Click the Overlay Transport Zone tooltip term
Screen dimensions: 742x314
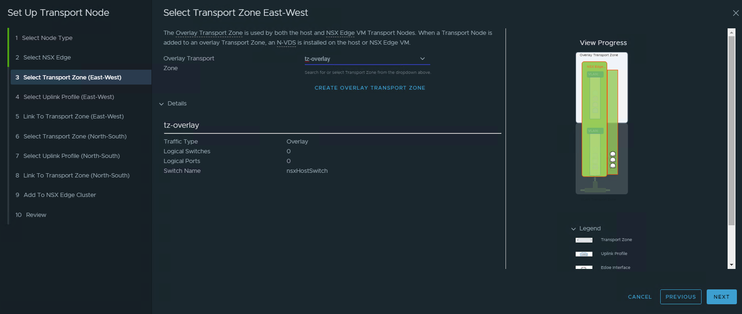(x=209, y=33)
